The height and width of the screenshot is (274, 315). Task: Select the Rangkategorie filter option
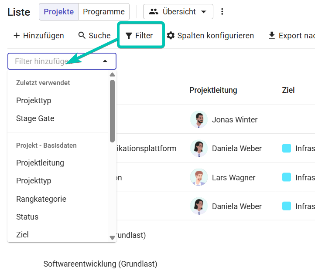tap(41, 199)
